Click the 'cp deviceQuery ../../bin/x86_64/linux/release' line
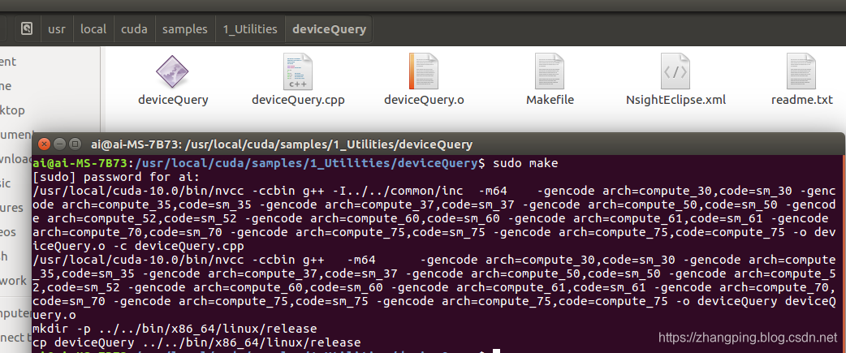846x353 pixels. coord(196,342)
